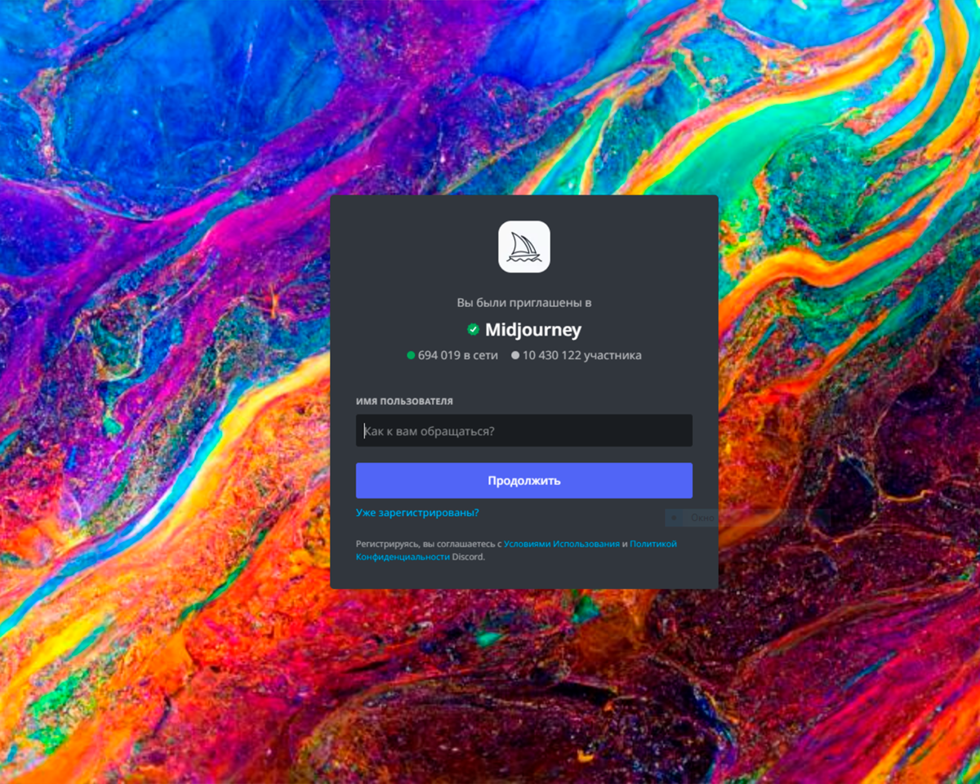Click the 'Продолжить' button
Viewport: 980px width, 784px height.
[524, 480]
